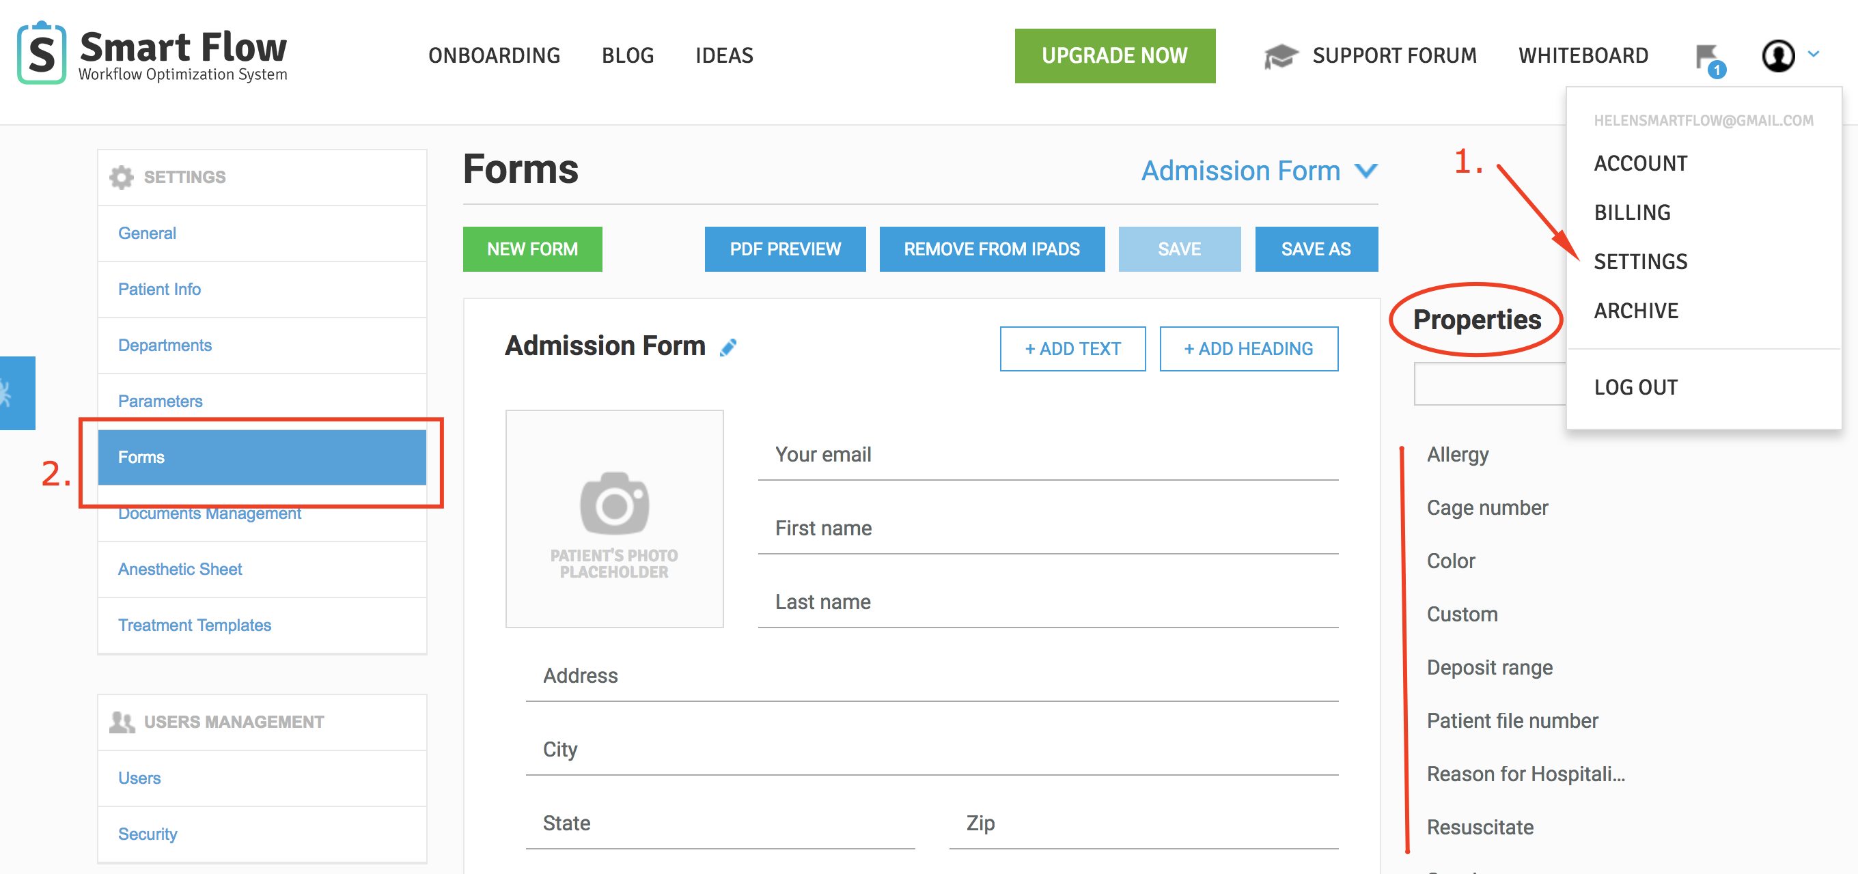Click the bug icon tab on left edge
Screen dimensions: 1858x874
click(9, 393)
